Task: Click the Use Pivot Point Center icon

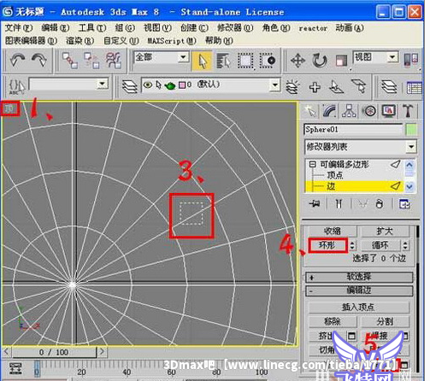Action: 411,60
